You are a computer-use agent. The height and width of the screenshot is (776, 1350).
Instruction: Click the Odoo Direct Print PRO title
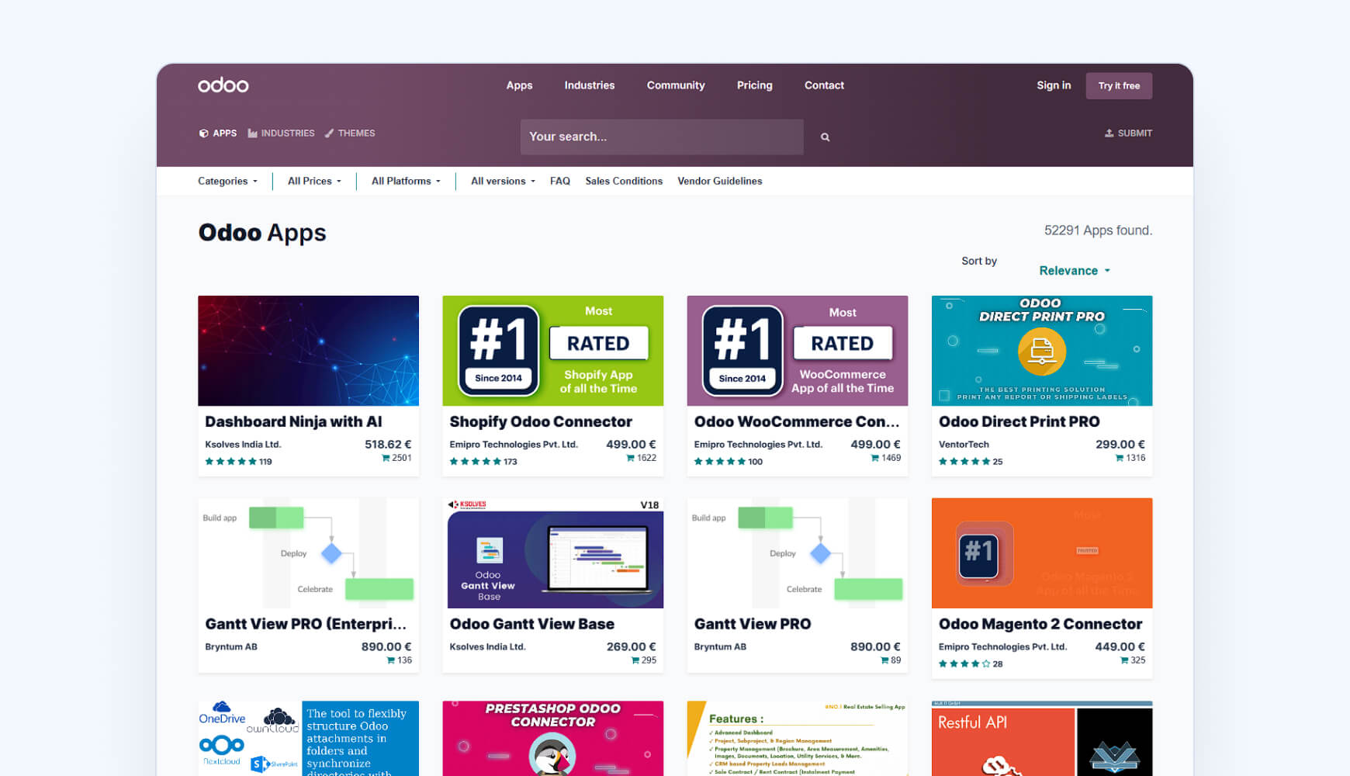point(1019,422)
